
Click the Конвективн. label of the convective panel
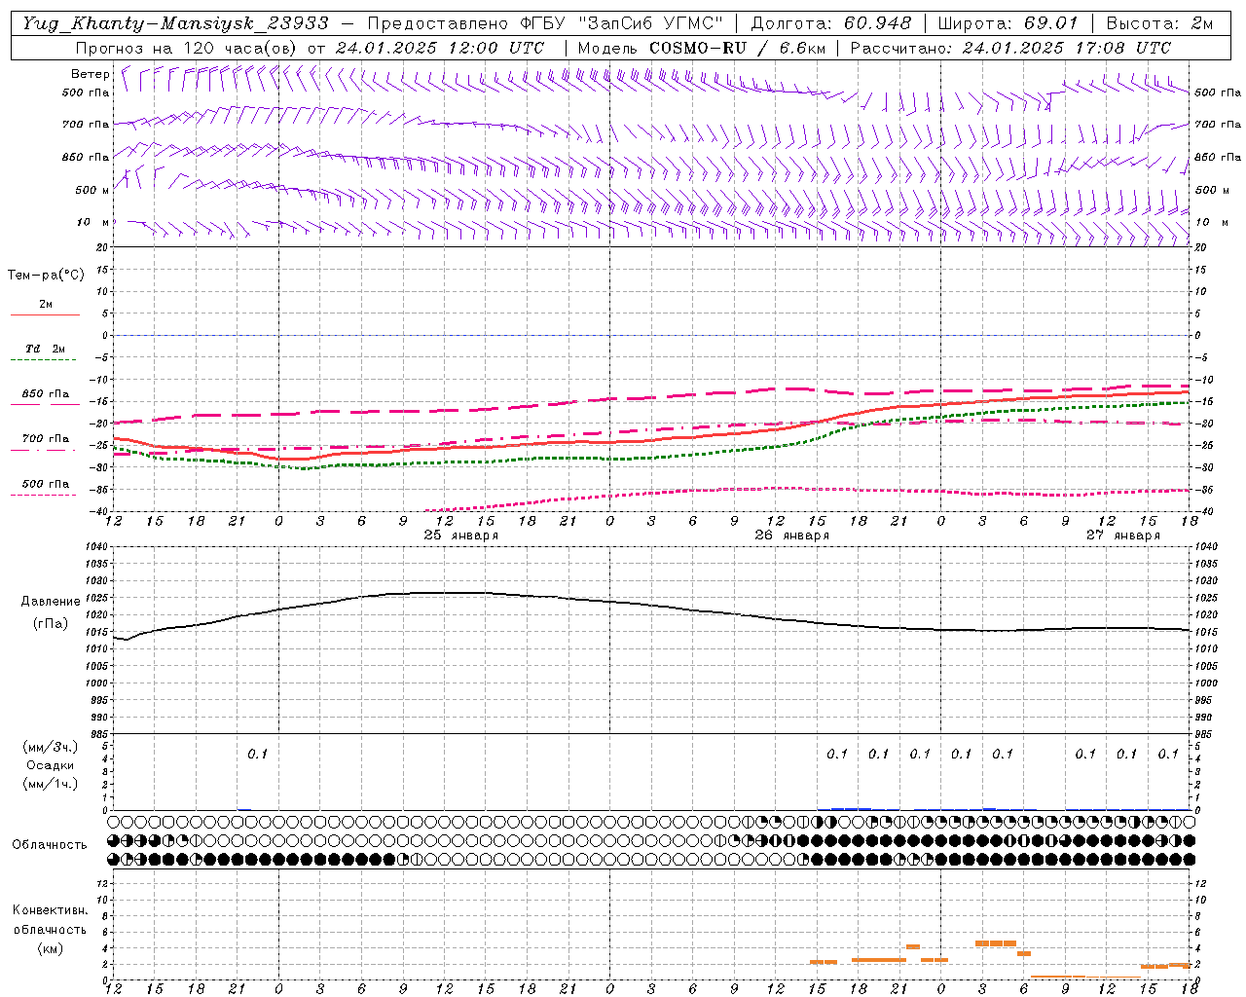(x=50, y=910)
